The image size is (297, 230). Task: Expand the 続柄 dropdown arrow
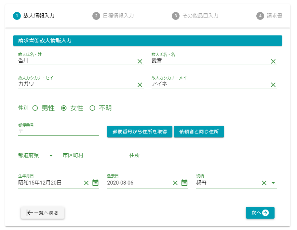pos(273,183)
